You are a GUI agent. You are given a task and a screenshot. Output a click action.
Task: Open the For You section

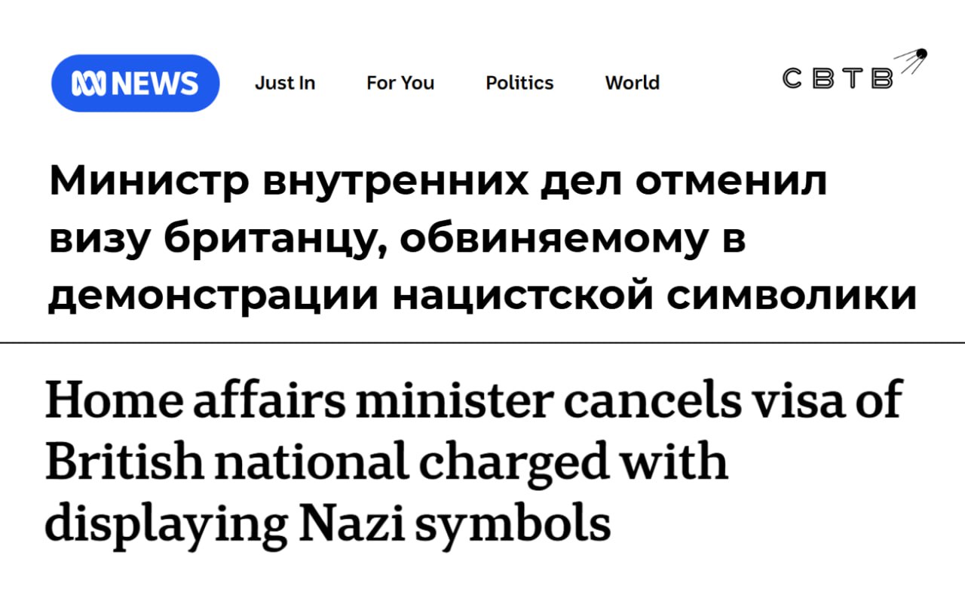pyautogui.click(x=400, y=83)
